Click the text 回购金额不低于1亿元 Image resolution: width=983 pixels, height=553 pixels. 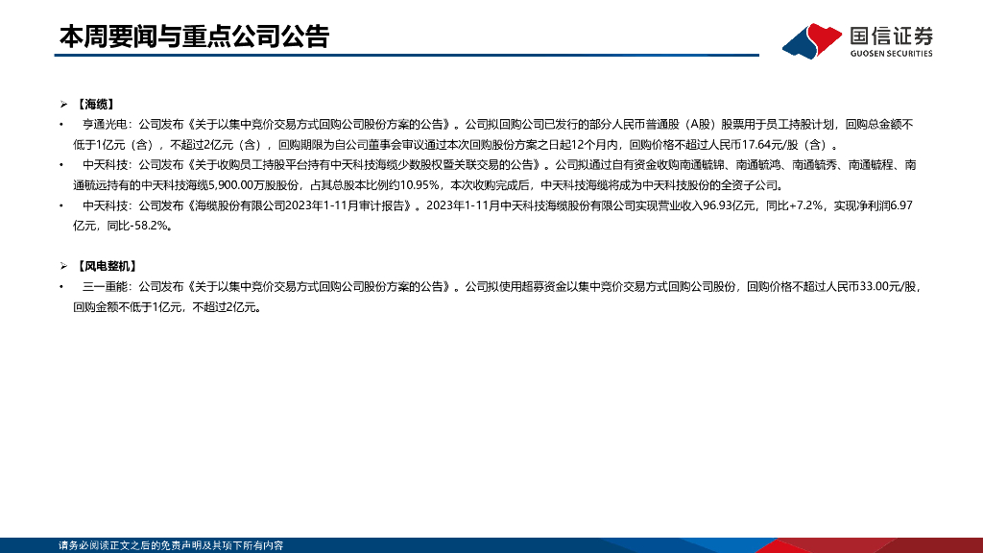pyautogui.click(x=128, y=307)
